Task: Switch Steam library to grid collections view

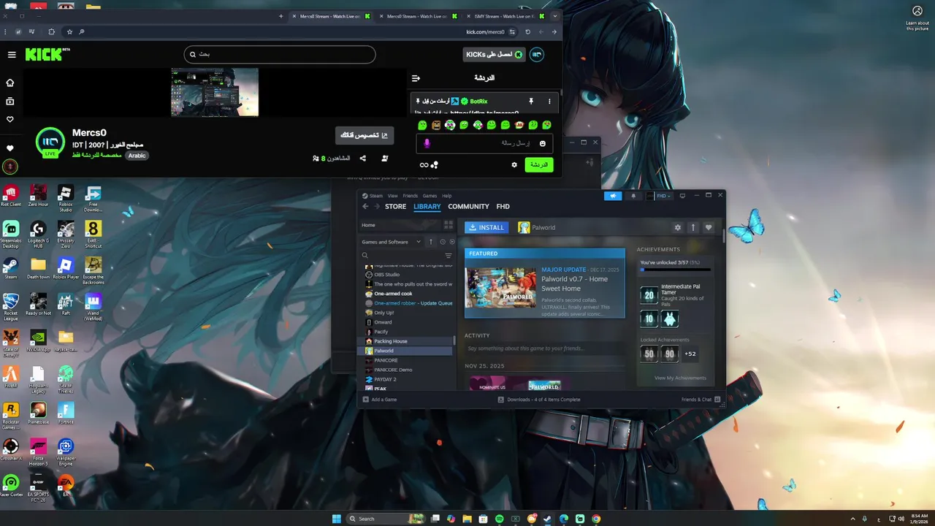Action: [449, 225]
